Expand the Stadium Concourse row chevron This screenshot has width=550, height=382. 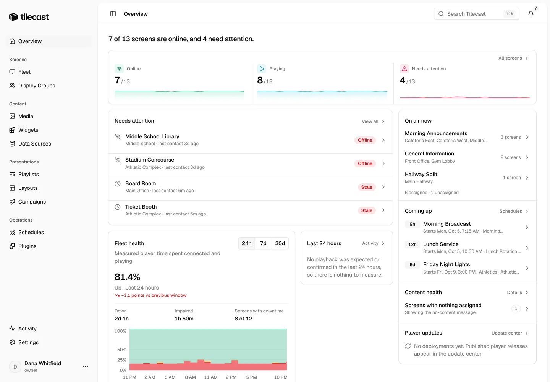click(x=383, y=163)
